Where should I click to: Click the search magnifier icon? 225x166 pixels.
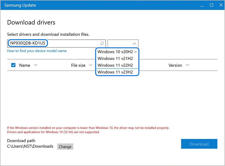pos(102,43)
